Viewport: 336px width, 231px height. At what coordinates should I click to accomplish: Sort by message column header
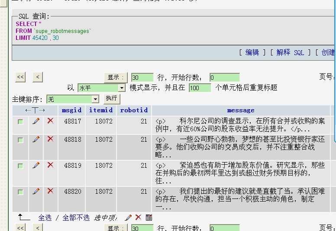tap(241, 110)
